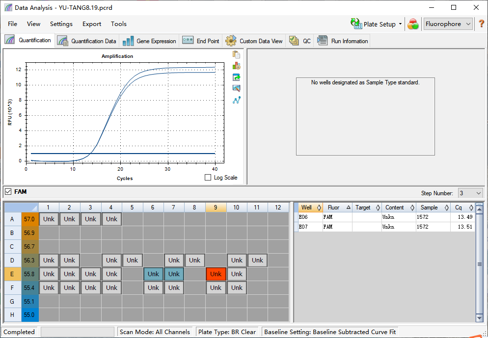Open help via the question mark icon

[481, 24]
